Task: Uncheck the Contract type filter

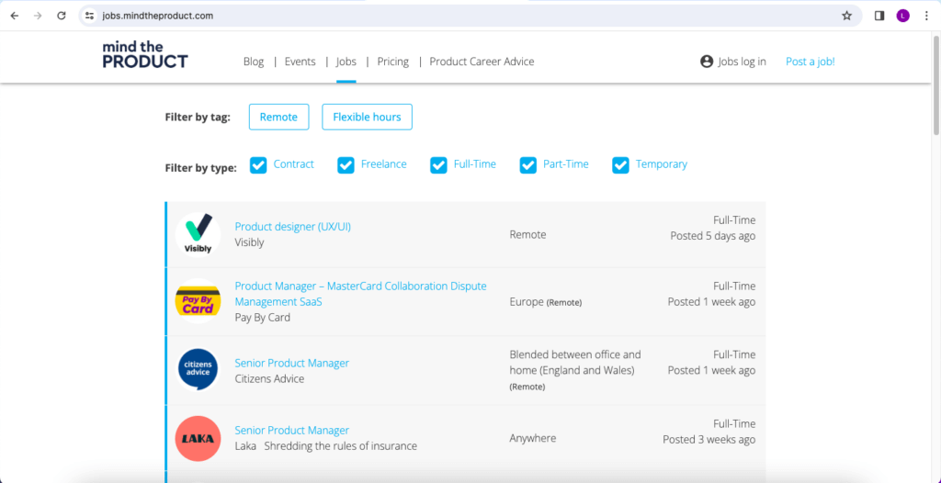Action: pyautogui.click(x=258, y=165)
